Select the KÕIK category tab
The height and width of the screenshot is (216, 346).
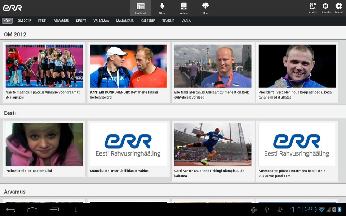7,21
